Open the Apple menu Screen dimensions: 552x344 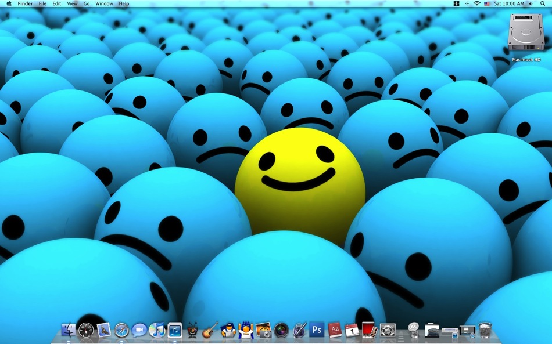point(9,3)
